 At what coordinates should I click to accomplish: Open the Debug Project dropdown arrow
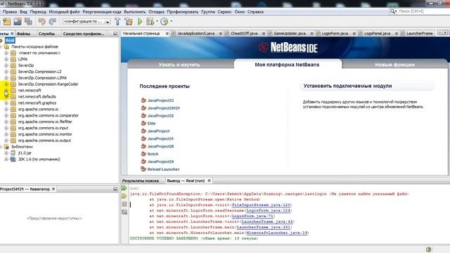click(x=157, y=21)
